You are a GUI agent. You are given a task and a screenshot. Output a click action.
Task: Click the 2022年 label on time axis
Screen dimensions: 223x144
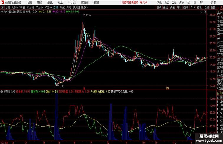4,143
